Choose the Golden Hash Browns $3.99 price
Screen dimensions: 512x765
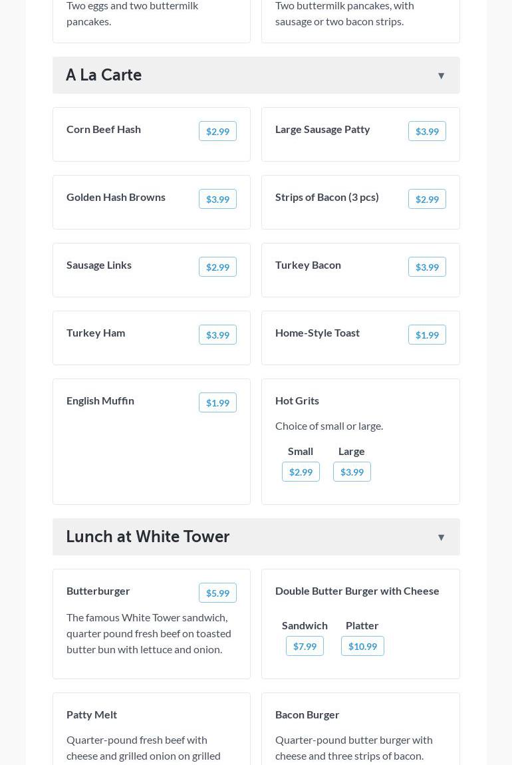217,200
